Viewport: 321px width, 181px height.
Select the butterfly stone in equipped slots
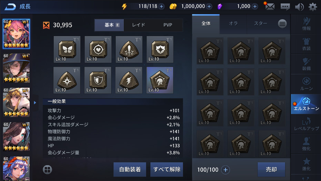pyautogui.click(x=67, y=50)
